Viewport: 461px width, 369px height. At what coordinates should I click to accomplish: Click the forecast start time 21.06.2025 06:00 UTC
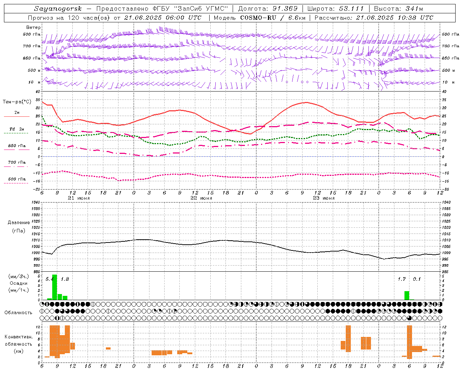(163, 18)
